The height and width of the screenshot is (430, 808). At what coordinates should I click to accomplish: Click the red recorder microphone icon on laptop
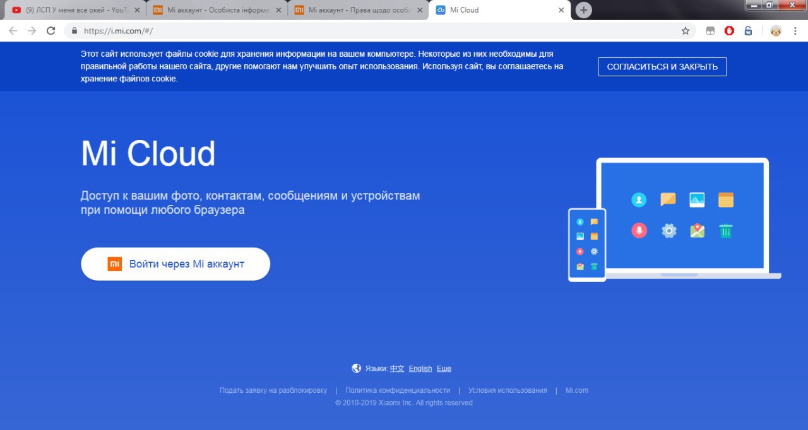639,231
